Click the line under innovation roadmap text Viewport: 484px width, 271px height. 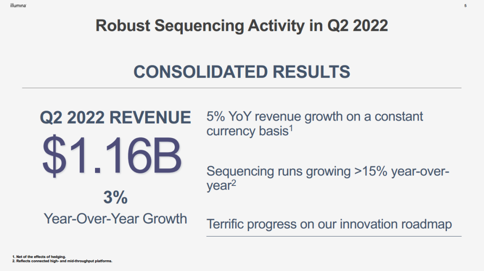click(334, 237)
